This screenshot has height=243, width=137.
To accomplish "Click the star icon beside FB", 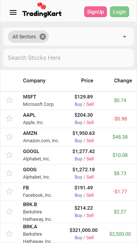I will click(x=9, y=191).
